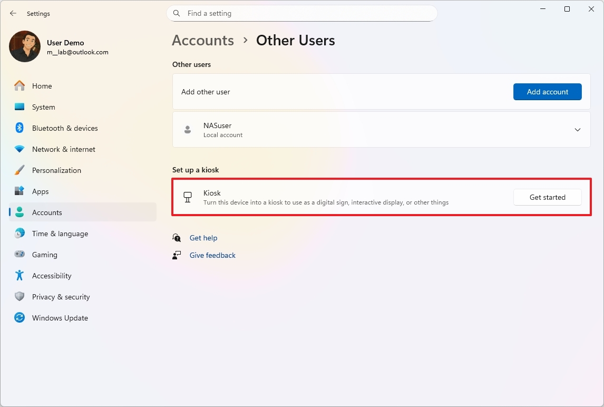This screenshot has height=407, width=604.
Task: Switch to the Apps settings section
Action: 40,191
